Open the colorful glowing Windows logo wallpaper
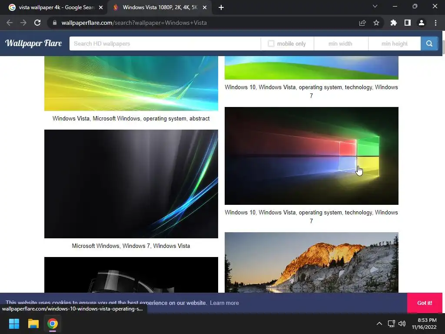Screen dimensions: 445x334 [311, 156]
